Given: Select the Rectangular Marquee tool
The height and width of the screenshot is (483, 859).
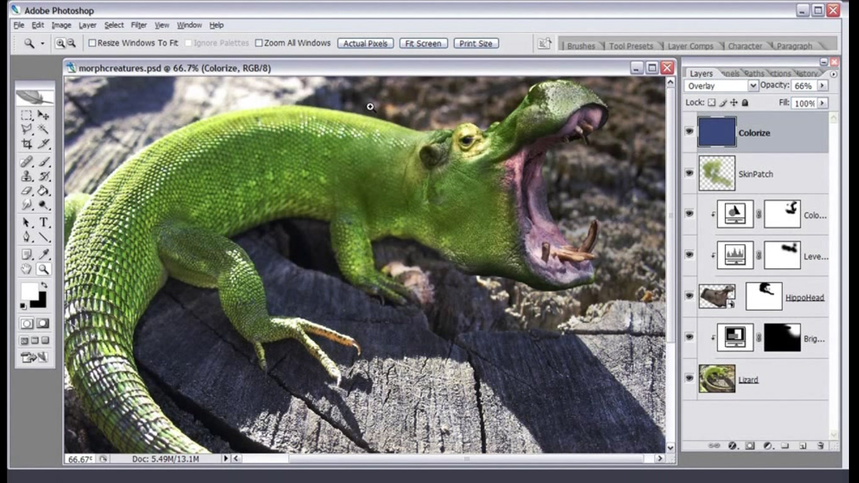Looking at the screenshot, I should pos(26,115).
